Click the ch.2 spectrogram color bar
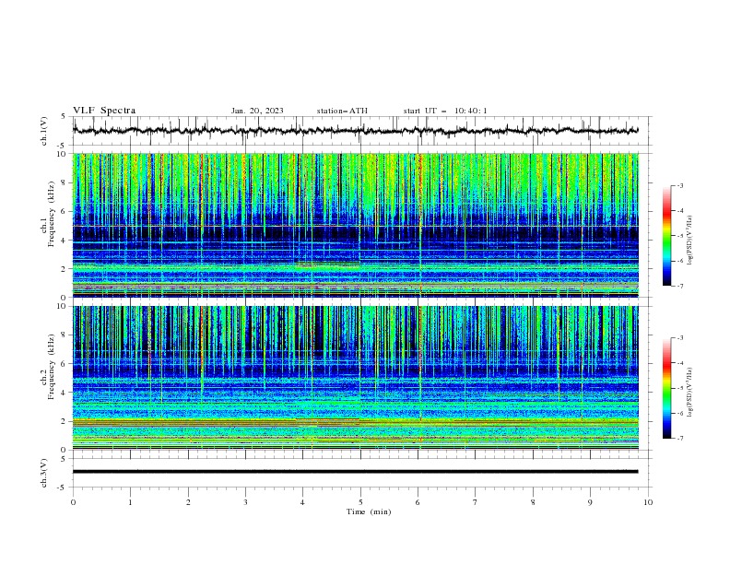Image resolution: width=730 pixels, height=564 pixels. click(x=666, y=388)
